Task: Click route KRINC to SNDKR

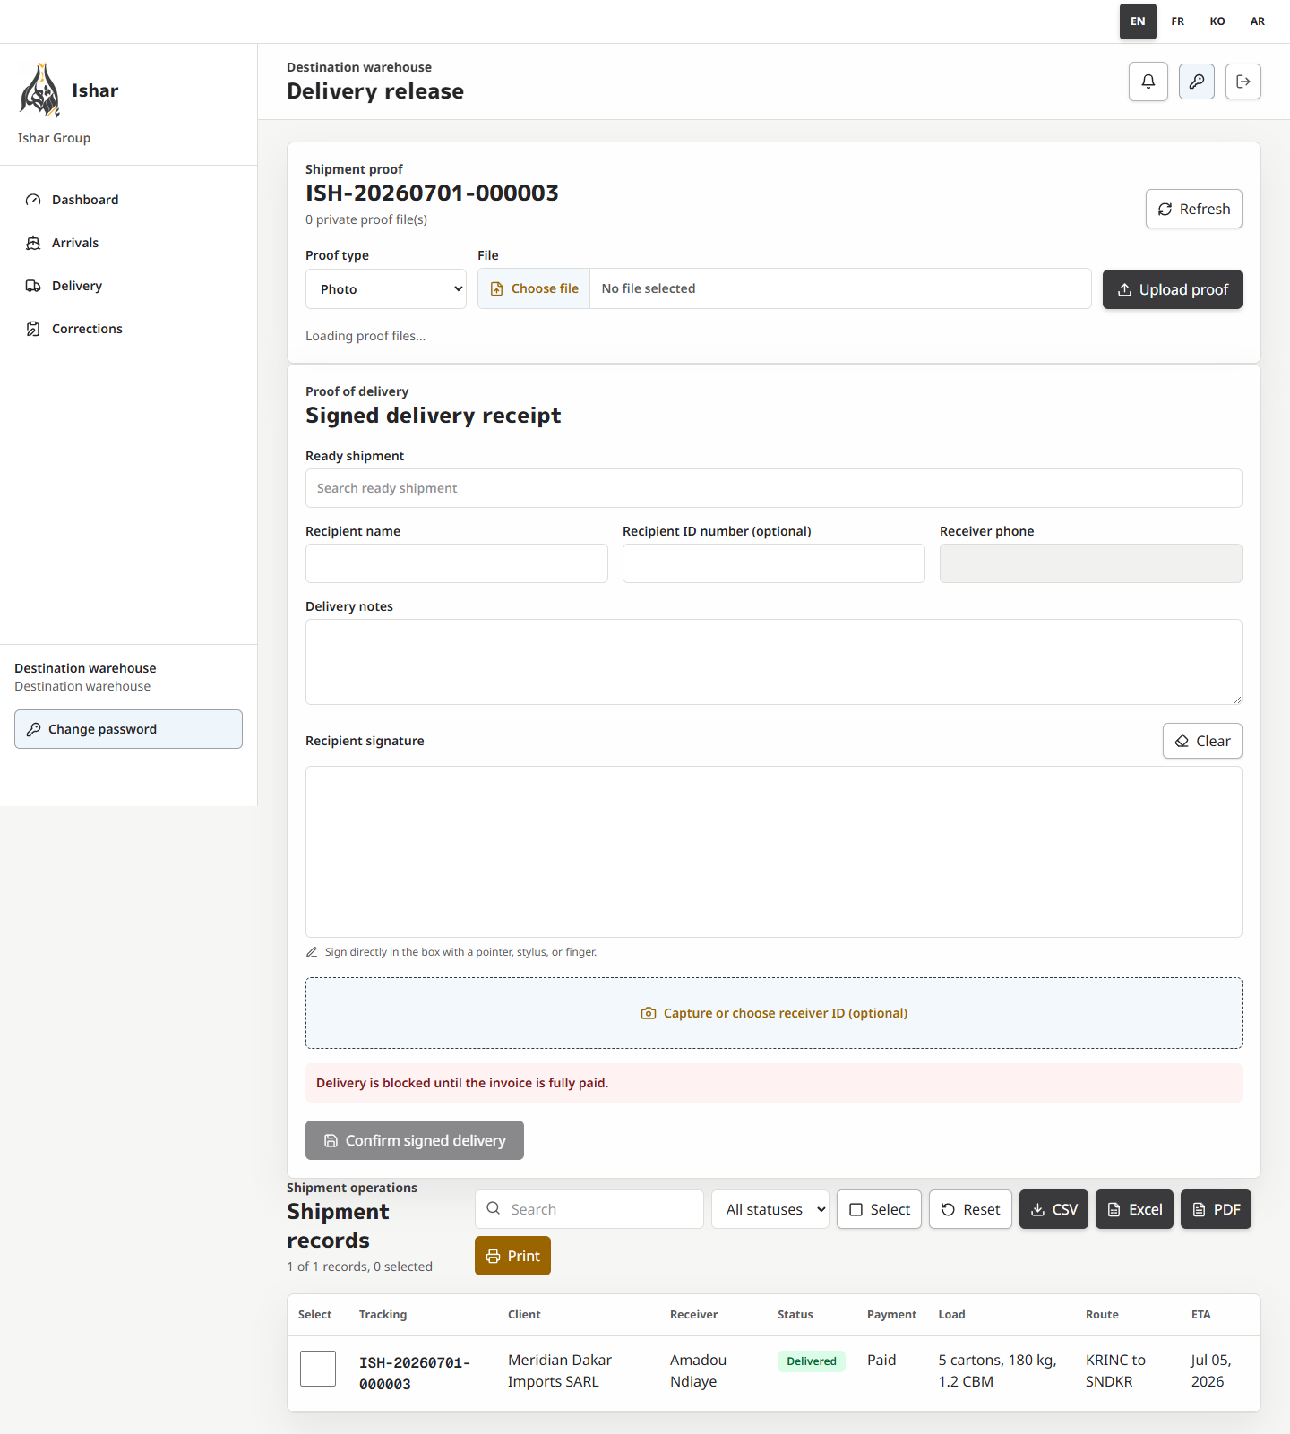Action: 1115,1370
